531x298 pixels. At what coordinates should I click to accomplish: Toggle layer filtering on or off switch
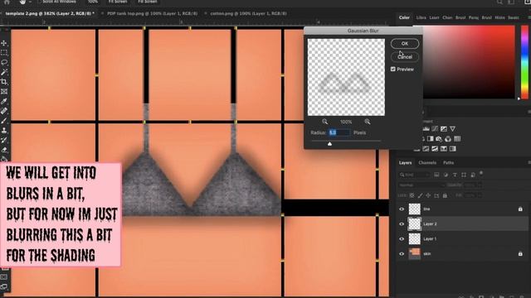pyautogui.click(x=481, y=174)
